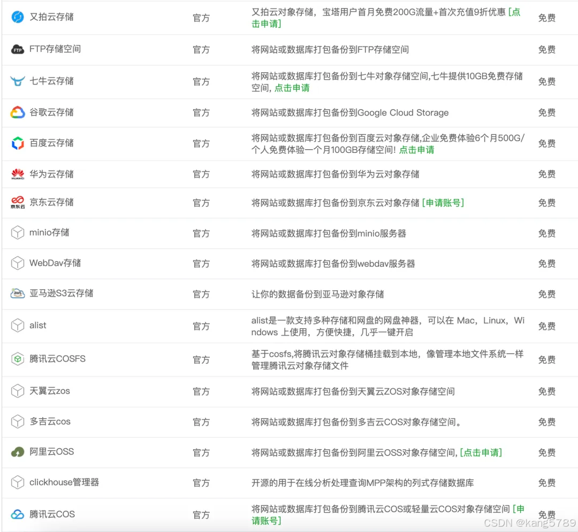
Task: Select the 阿里云OSS plugin name
Action: (51, 452)
